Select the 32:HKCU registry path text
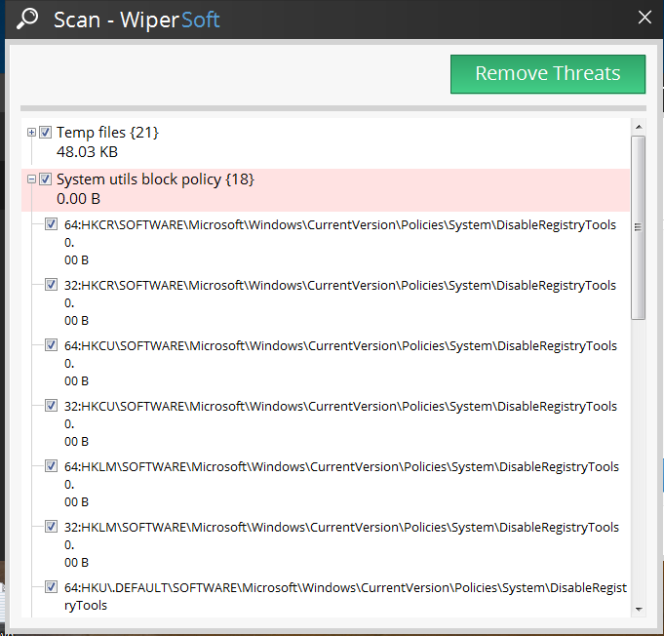Image resolution: width=664 pixels, height=636 pixels. tap(340, 407)
